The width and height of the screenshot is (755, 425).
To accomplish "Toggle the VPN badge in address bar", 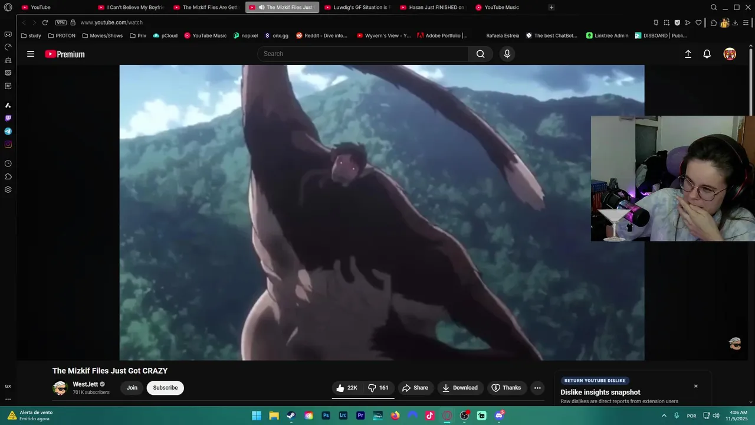I will point(61,22).
